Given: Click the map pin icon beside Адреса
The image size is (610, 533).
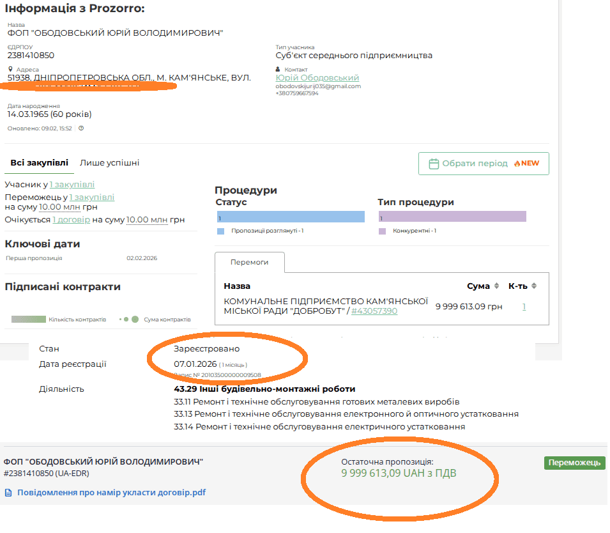Looking at the screenshot, I should tap(11, 70).
